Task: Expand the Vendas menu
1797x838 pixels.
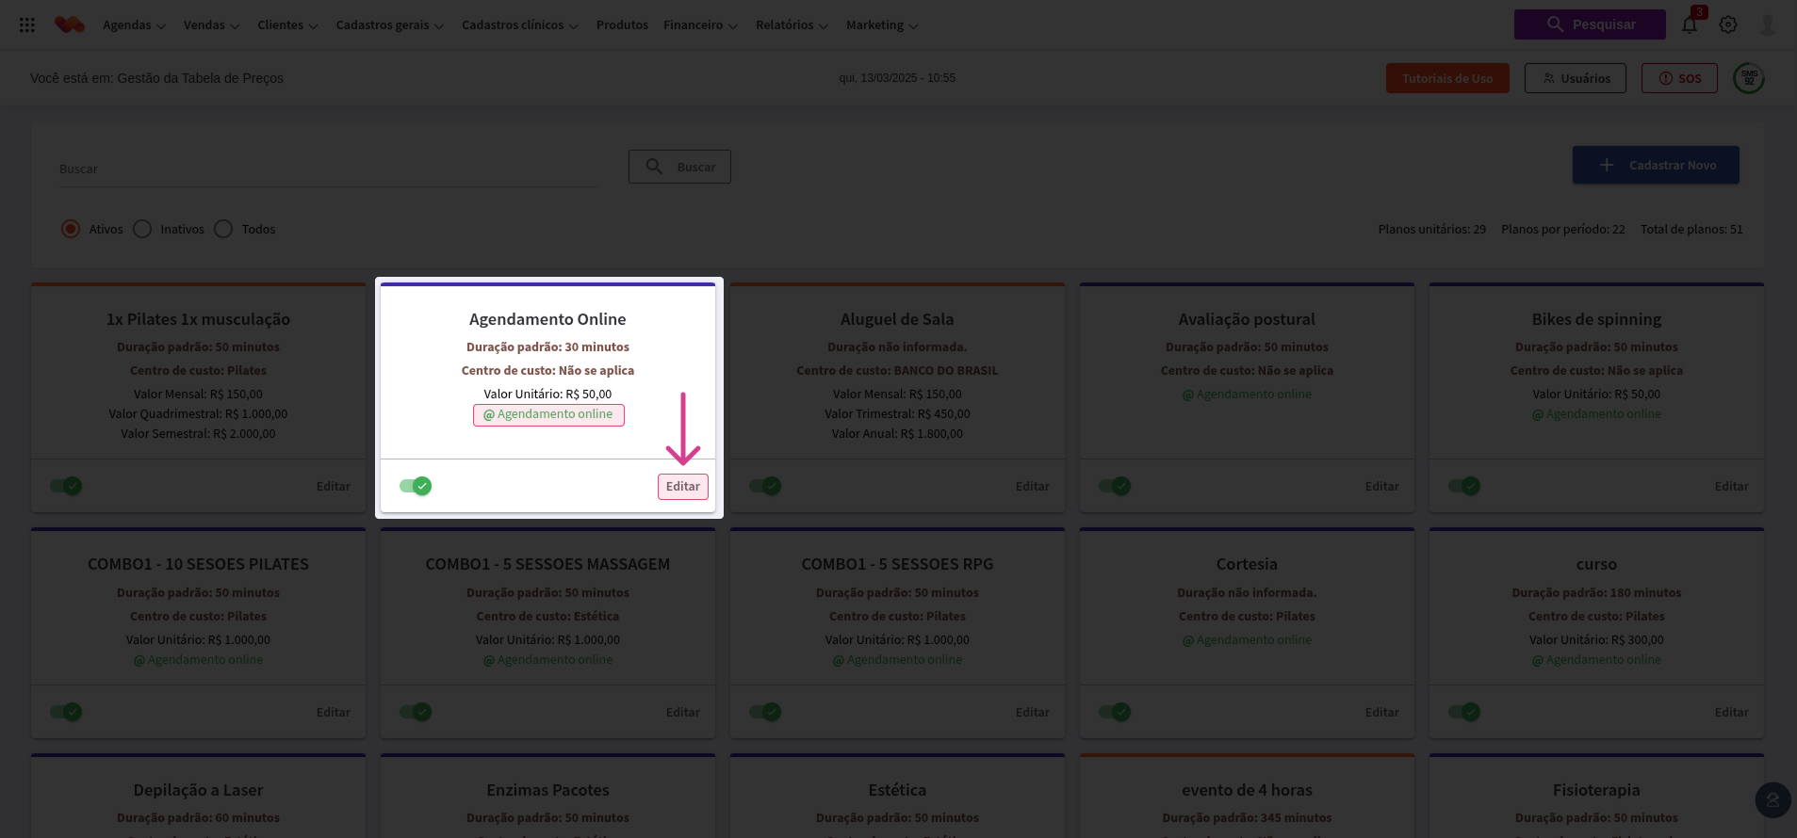Action: pos(211,25)
